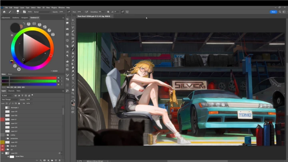The image size is (288, 162).
Task: Expand the cat group folder
Action: point(6,150)
